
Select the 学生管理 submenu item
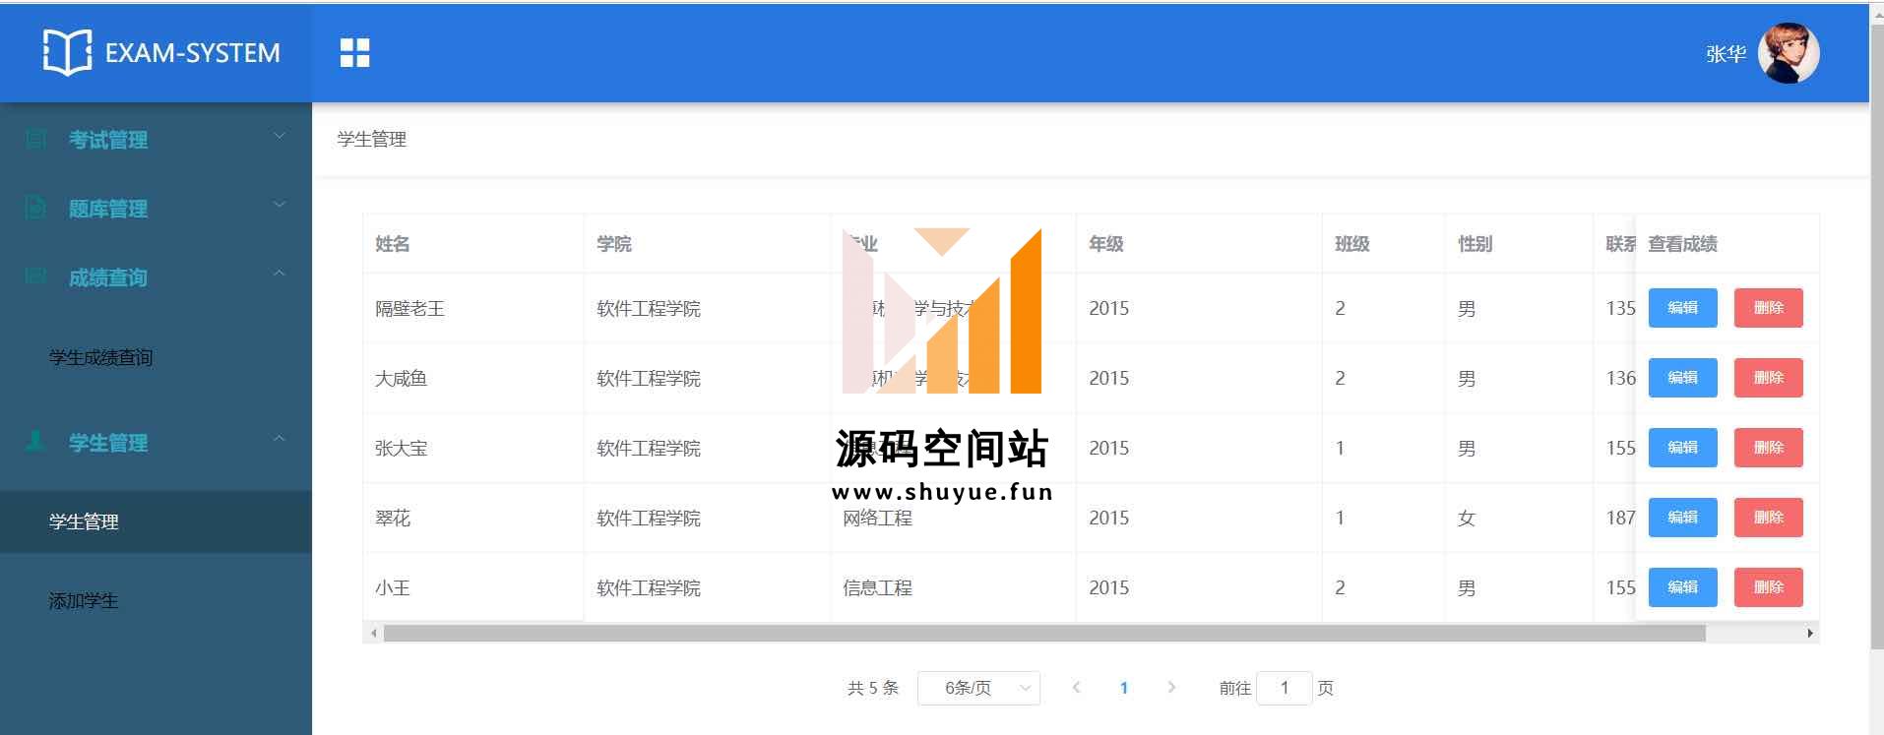tap(156, 521)
